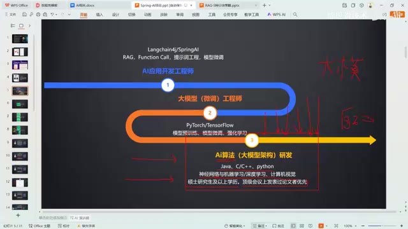Open new tab with plus icon

coord(264,5)
